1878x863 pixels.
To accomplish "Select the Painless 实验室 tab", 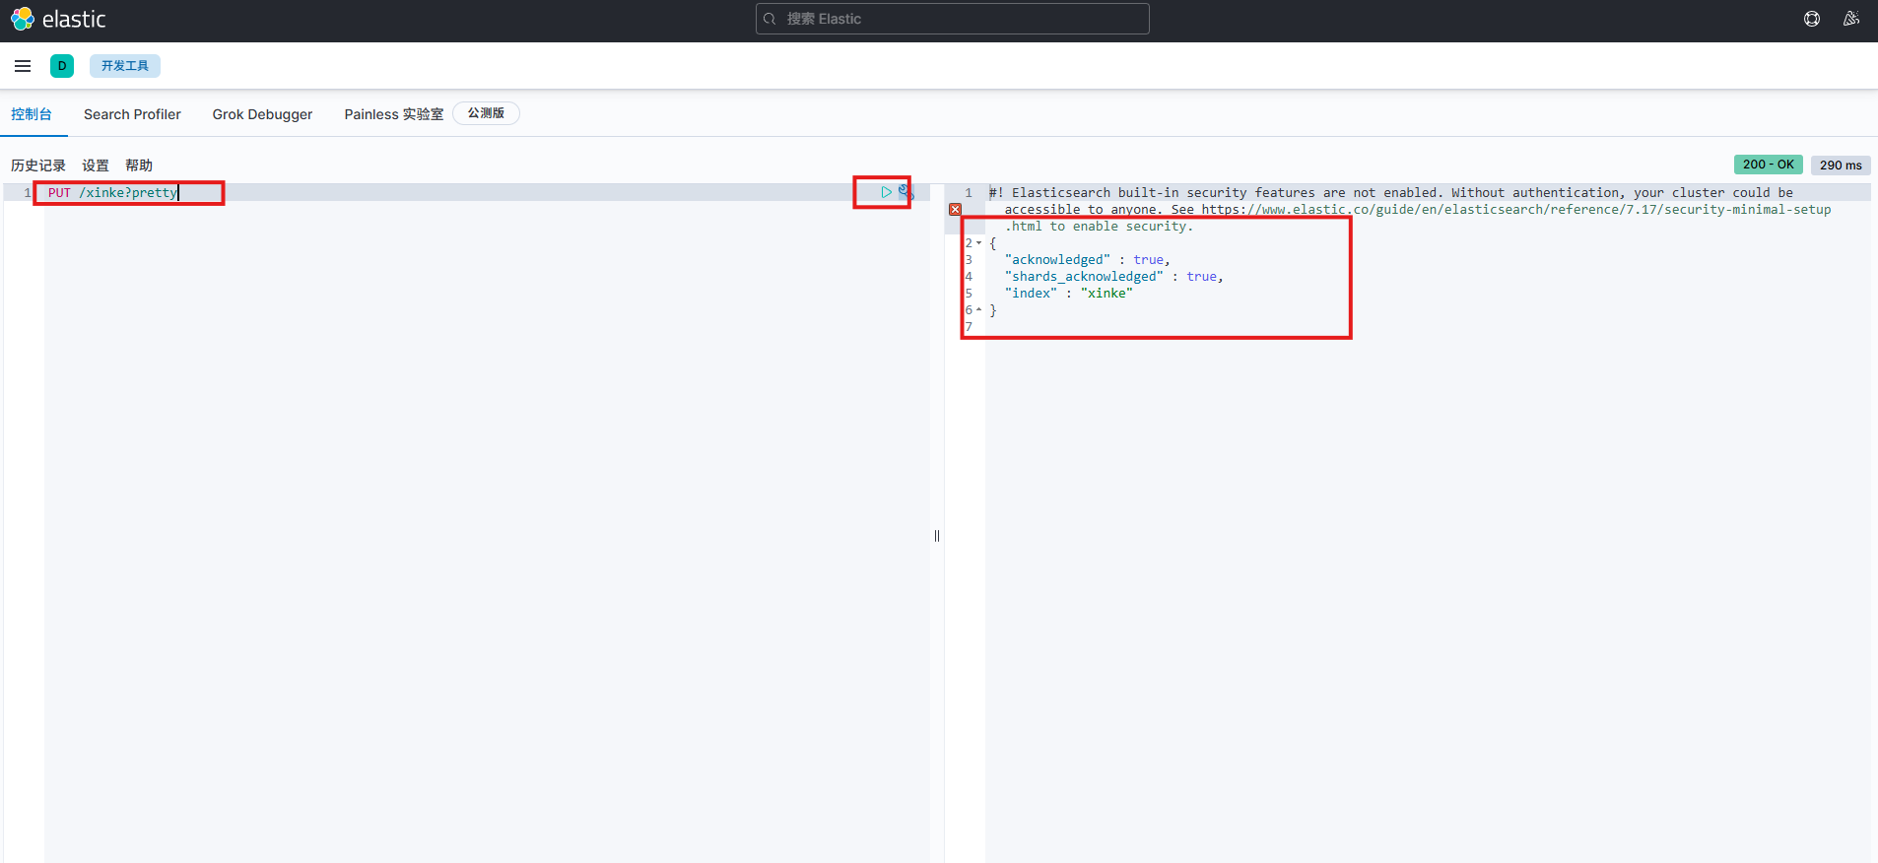I will pos(393,114).
